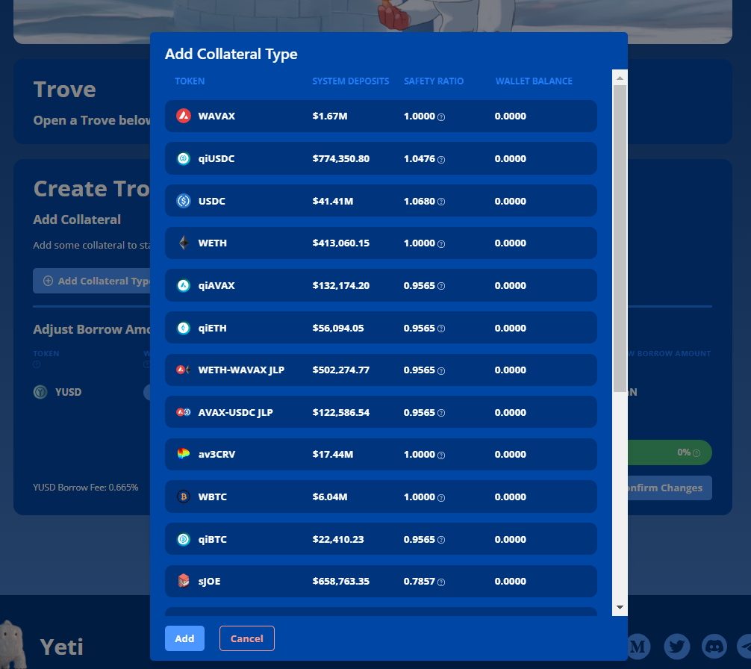Cancel the Add Collateral Type dialog
751x669 pixels.
[x=246, y=638]
